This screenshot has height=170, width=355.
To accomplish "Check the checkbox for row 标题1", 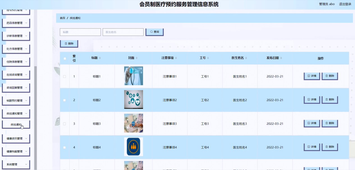I will 65,76.
